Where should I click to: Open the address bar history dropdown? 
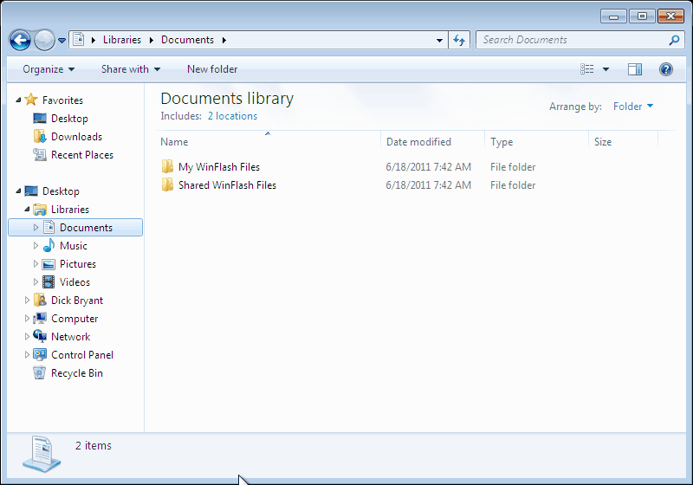[439, 40]
